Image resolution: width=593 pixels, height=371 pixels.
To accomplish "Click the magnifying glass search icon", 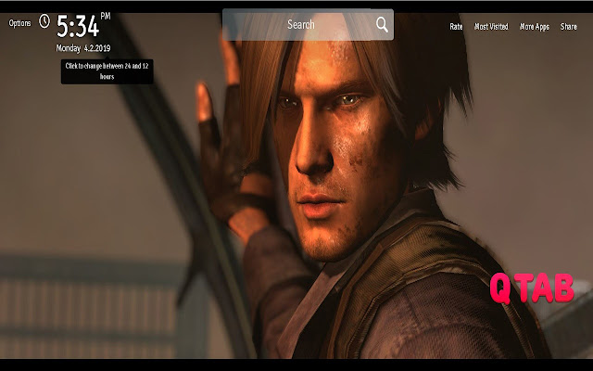I will pyautogui.click(x=382, y=25).
